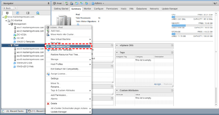Select Win2012-Template in tree
Screen dimensions: 219x115
[25, 42]
